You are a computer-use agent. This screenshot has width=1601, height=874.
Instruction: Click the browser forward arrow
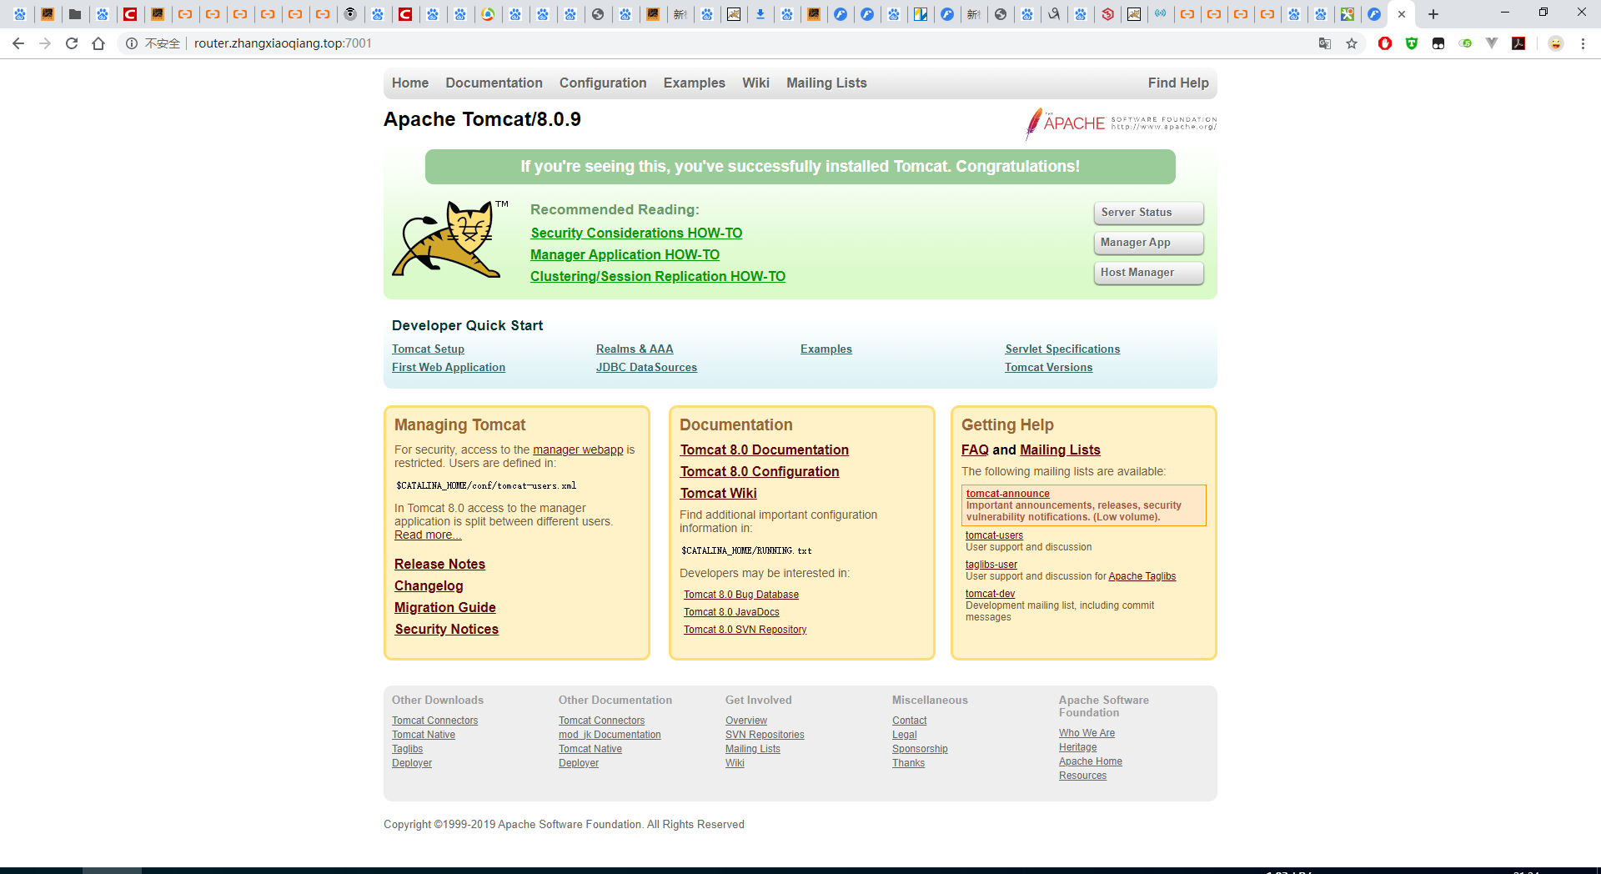[45, 43]
